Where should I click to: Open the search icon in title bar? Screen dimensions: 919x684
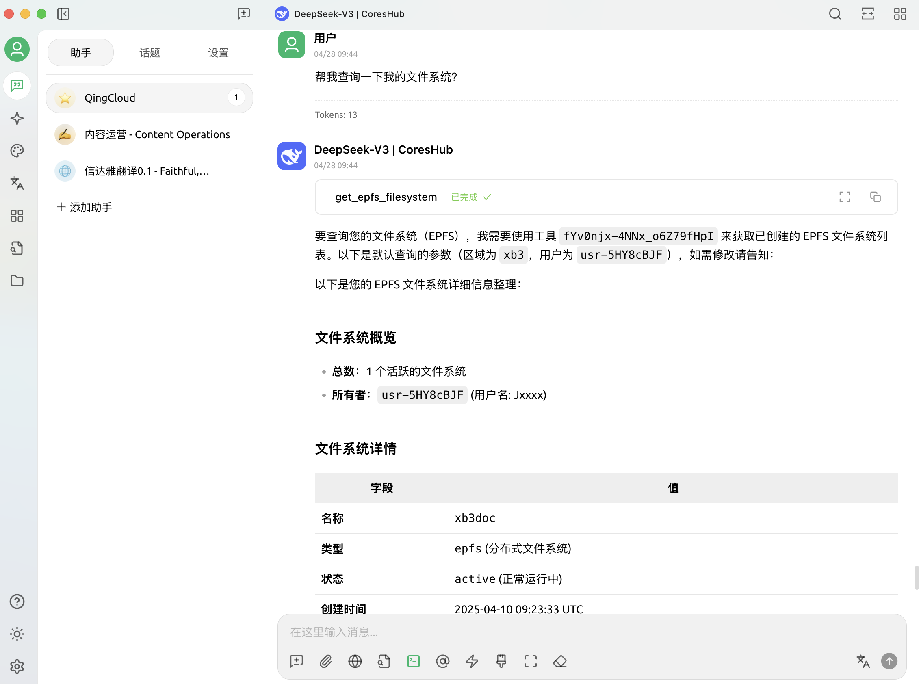(835, 14)
